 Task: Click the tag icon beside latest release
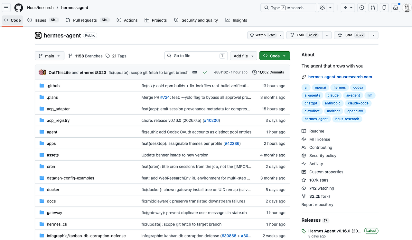(304, 231)
